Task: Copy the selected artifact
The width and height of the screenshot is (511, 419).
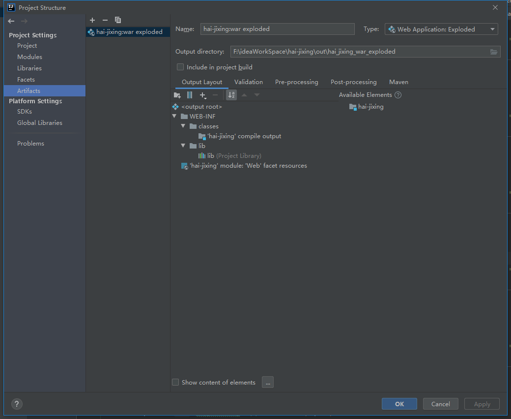Action: 118,20
